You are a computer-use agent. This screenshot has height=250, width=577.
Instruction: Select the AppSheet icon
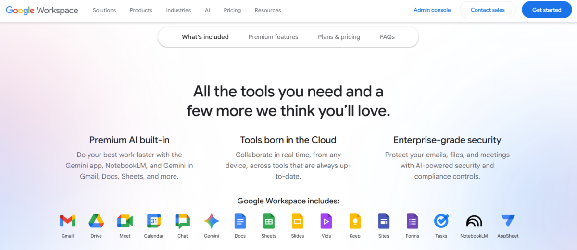point(508,221)
